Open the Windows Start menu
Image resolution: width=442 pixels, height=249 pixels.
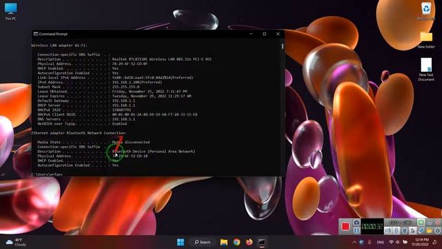point(180,242)
